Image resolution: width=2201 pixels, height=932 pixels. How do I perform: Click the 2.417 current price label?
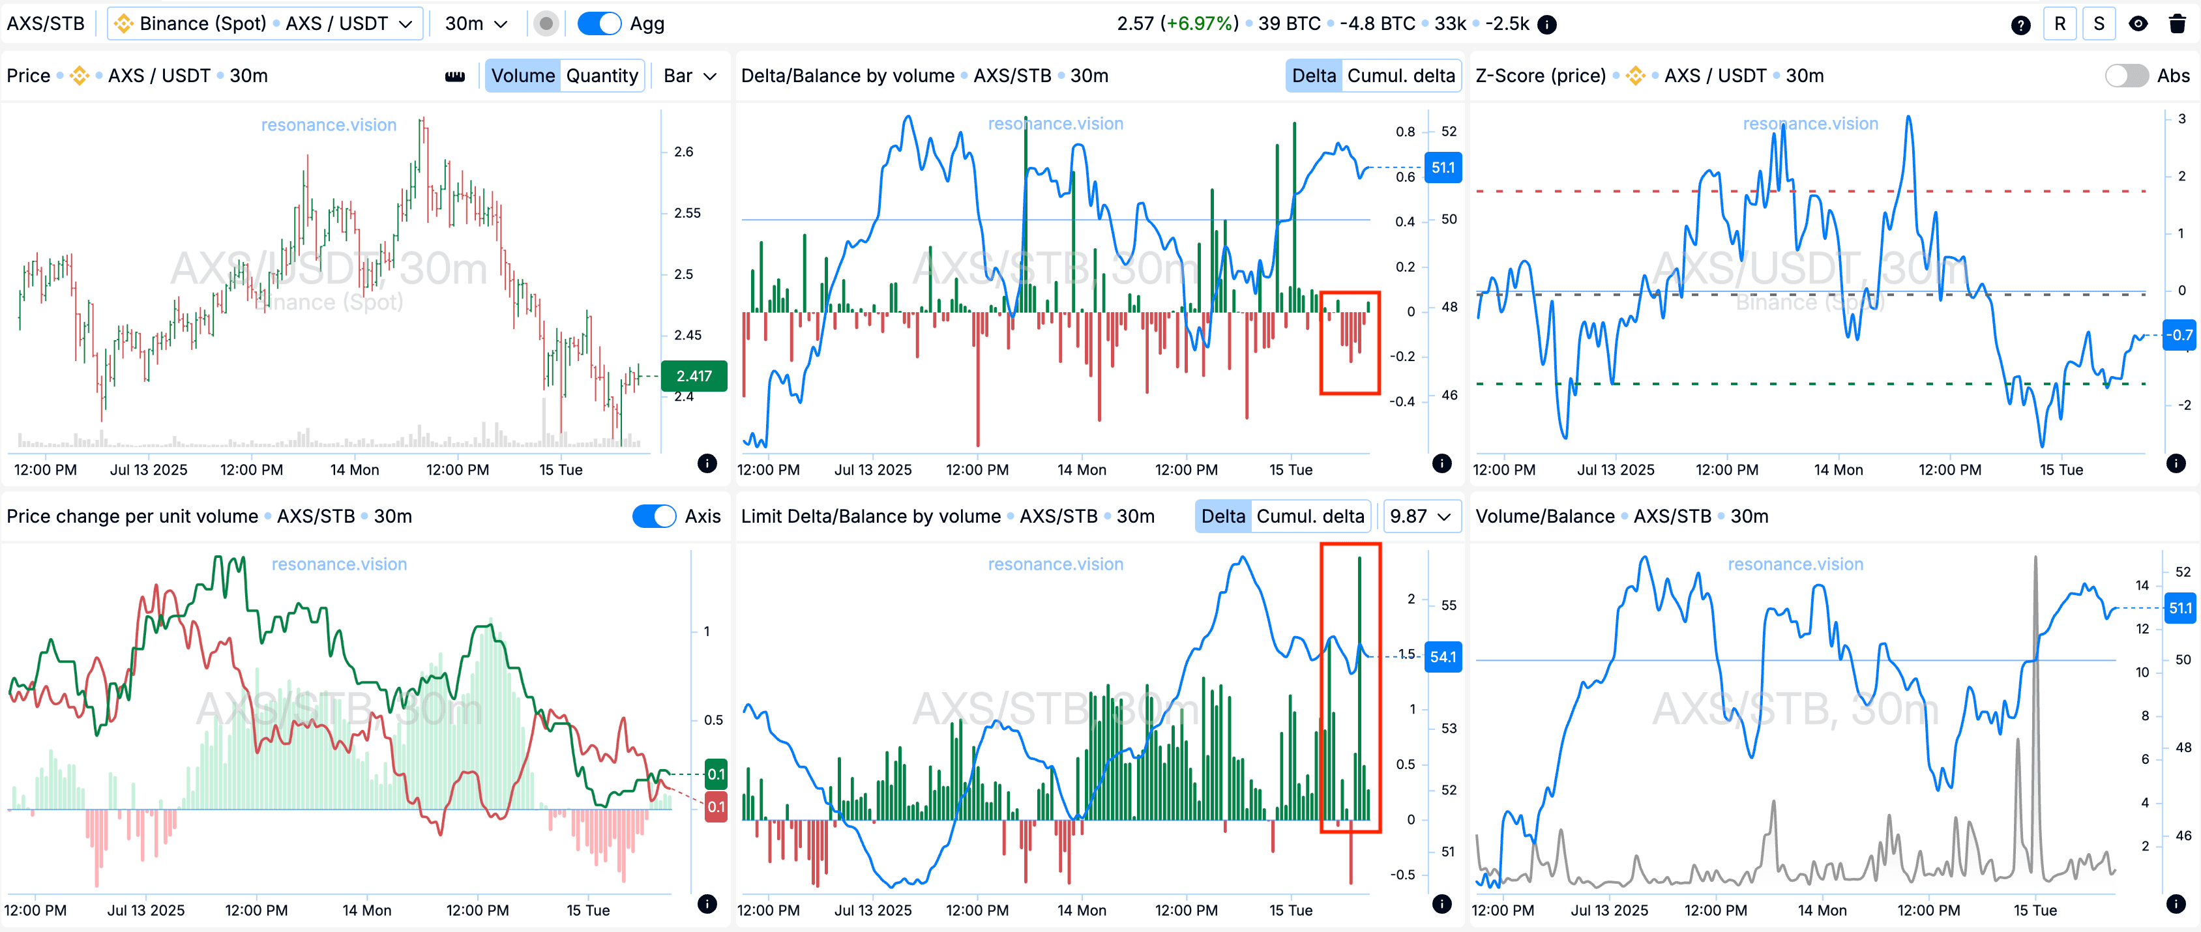click(694, 376)
